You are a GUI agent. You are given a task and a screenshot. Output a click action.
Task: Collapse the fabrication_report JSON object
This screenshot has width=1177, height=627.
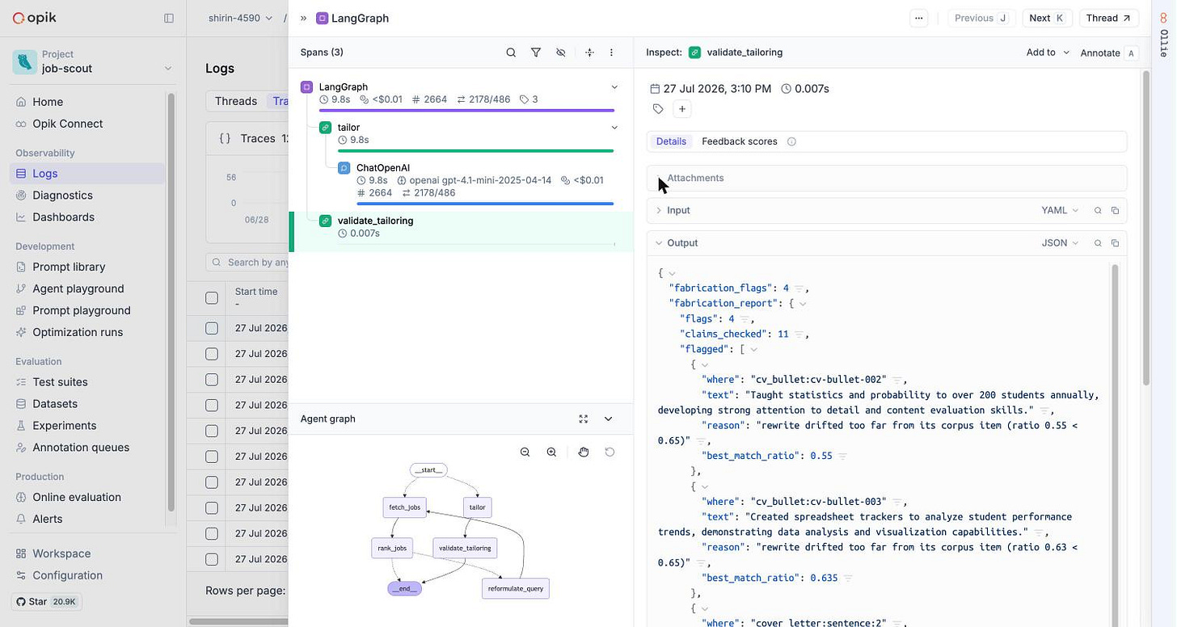tap(803, 304)
